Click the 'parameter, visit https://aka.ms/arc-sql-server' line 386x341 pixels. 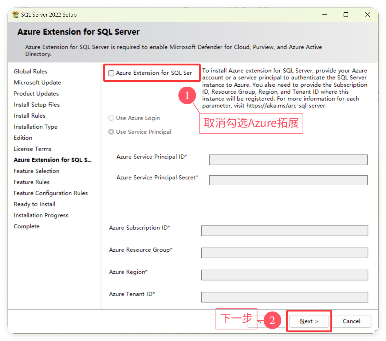[x=264, y=106]
